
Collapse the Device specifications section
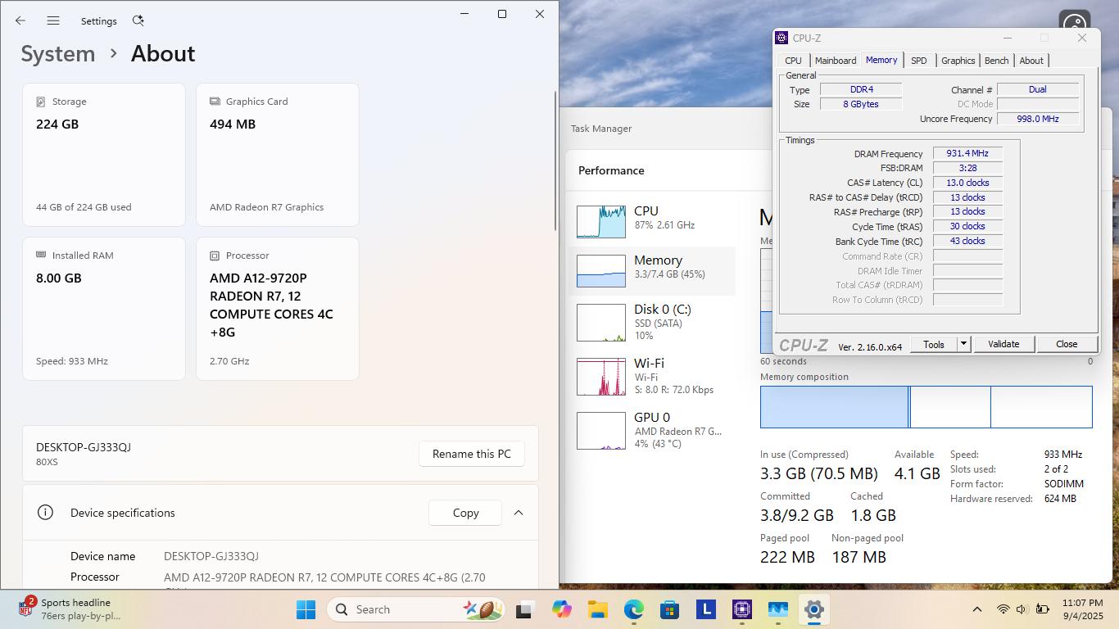tap(519, 513)
